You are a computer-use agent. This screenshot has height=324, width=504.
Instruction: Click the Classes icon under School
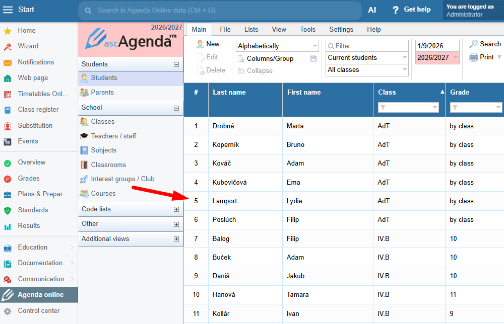(84, 122)
